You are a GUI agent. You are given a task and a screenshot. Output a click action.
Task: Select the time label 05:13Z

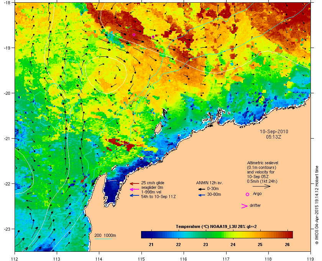[x=274, y=137]
